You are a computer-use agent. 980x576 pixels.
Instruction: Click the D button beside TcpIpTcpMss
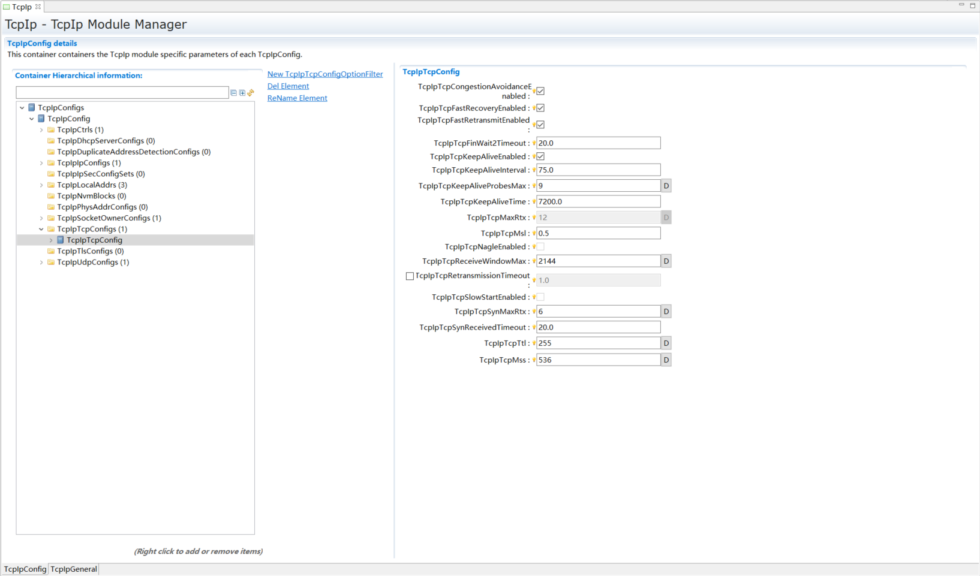[666, 360]
